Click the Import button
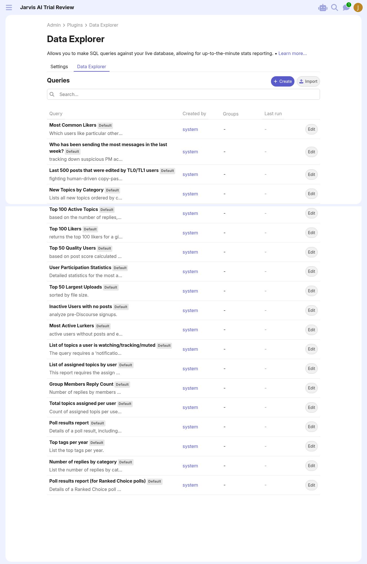 click(308, 81)
